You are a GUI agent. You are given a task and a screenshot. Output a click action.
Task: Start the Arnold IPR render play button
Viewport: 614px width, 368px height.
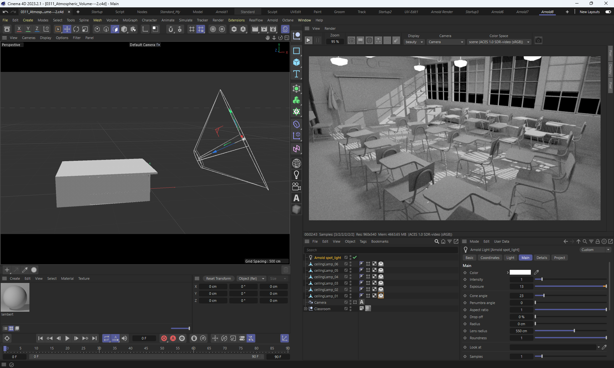(x=308, y=41)
